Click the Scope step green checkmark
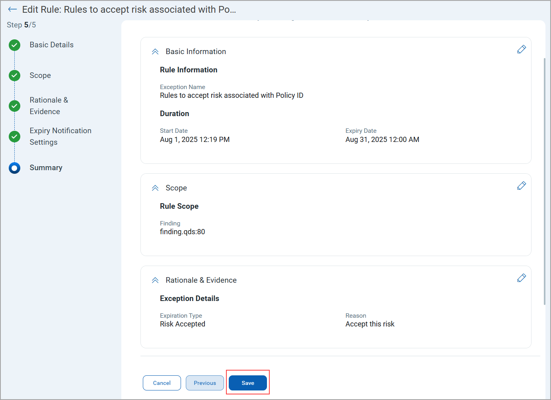This screenshot has height=400, width=551. 15,76
